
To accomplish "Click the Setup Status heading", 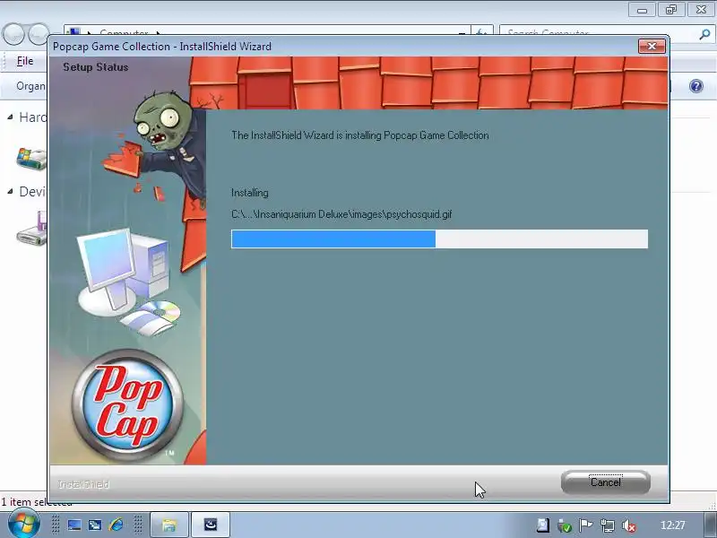I will [x=96, y=67].
